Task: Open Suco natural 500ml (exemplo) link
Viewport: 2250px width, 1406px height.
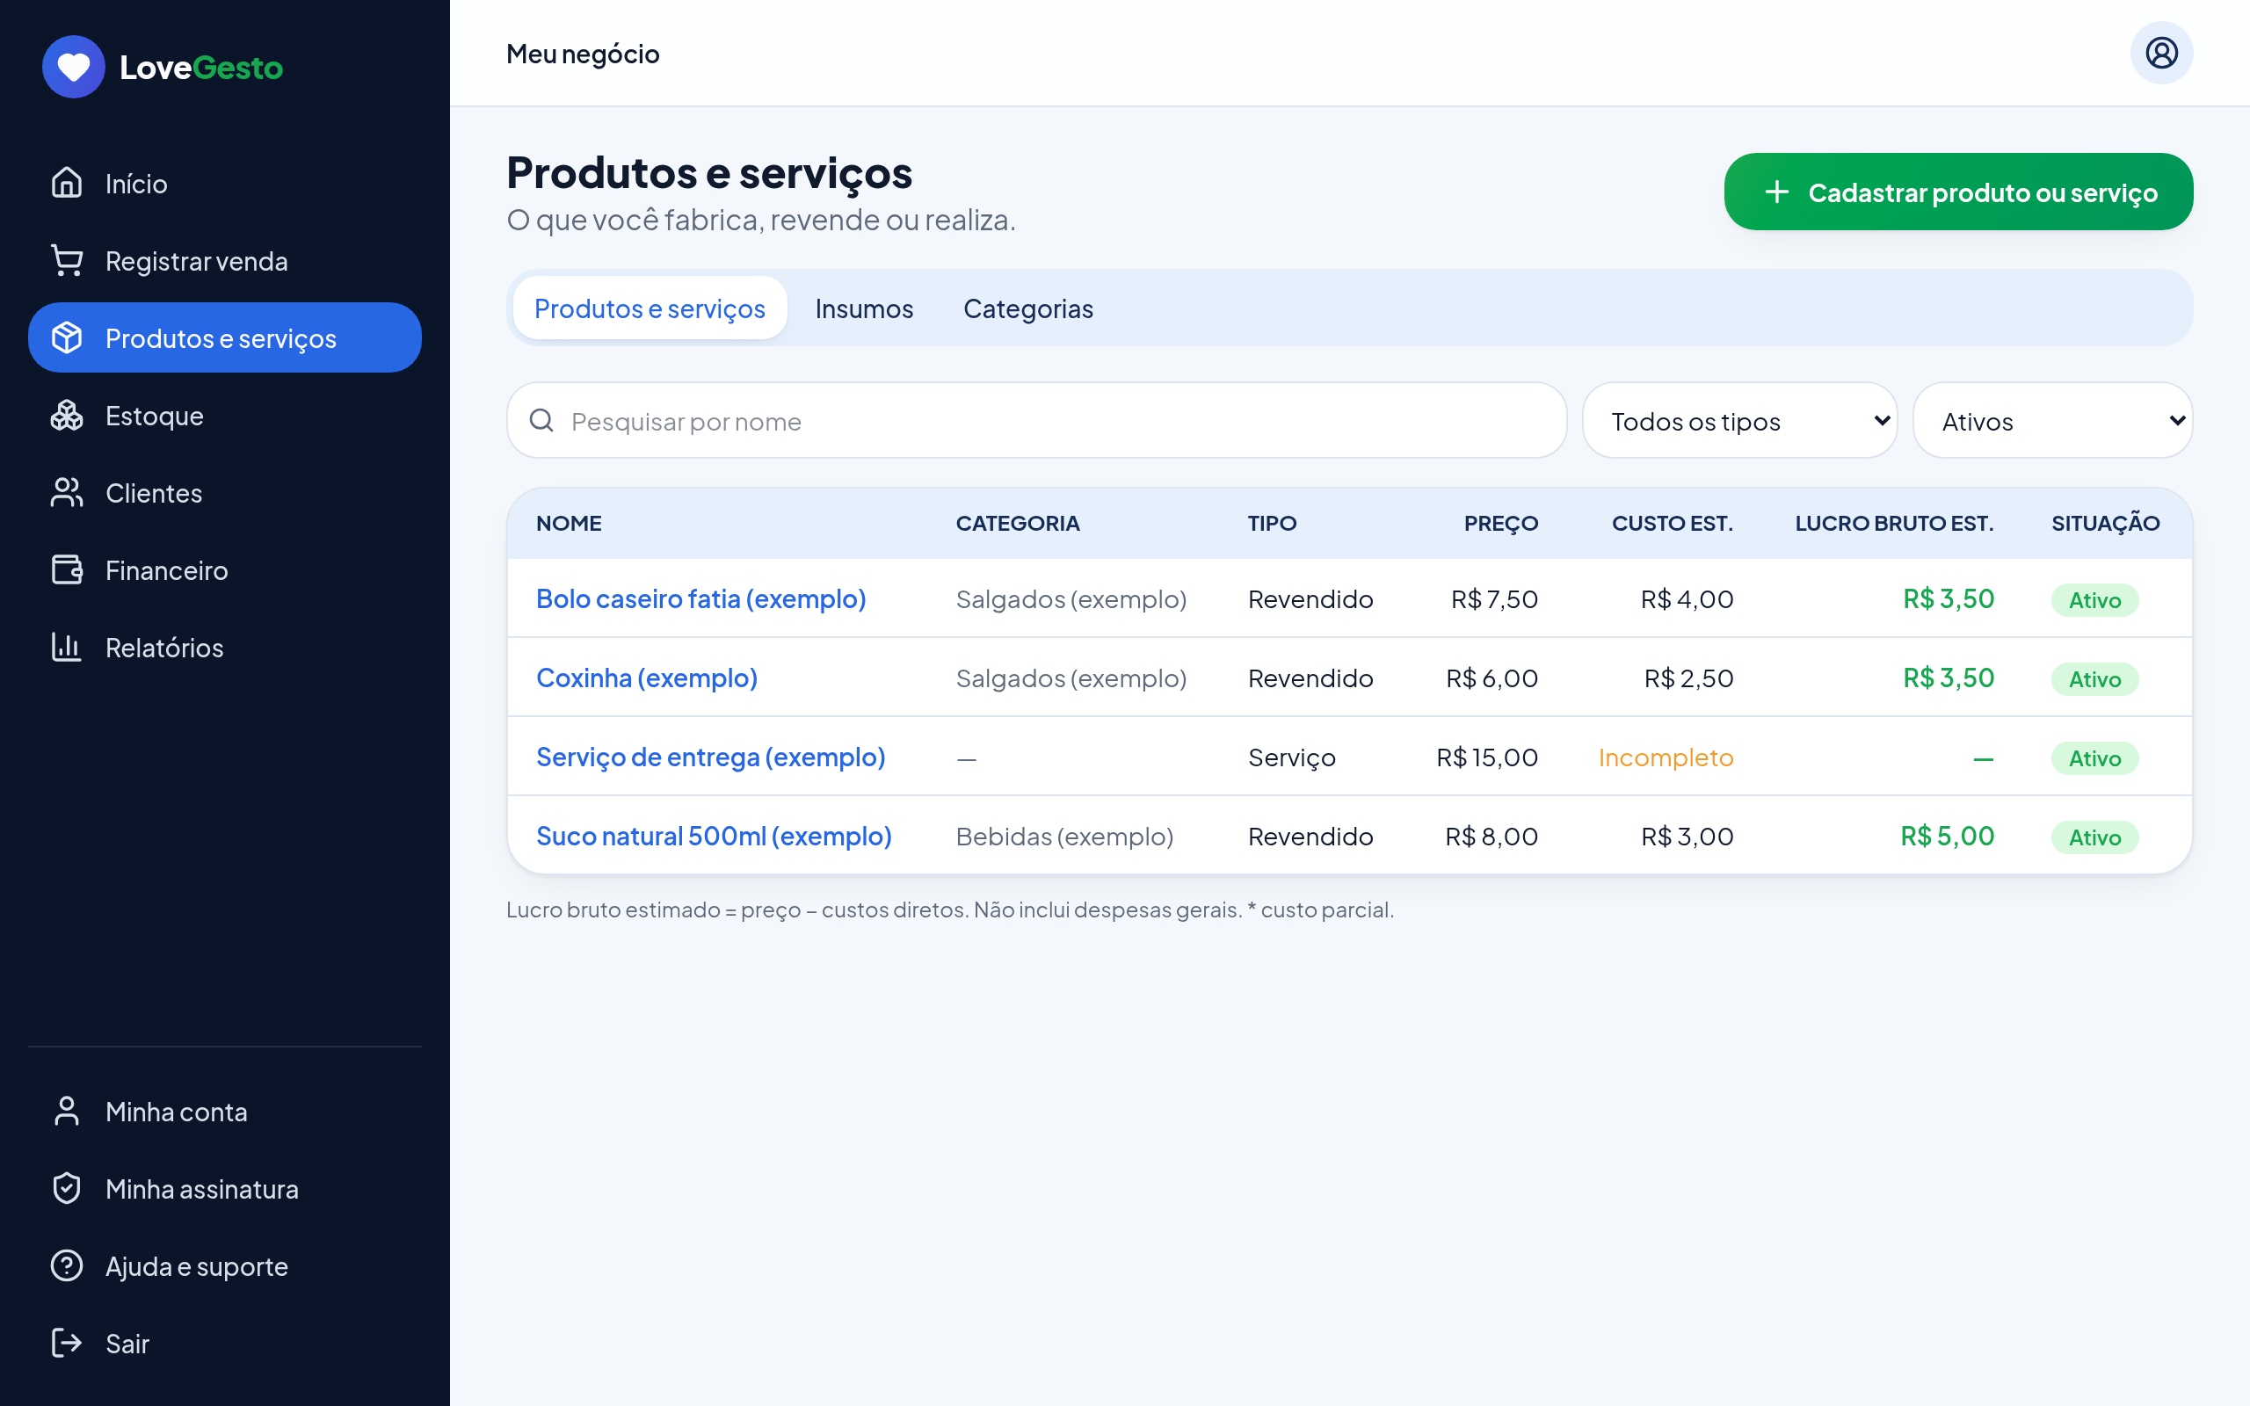Action: (713, 836)
